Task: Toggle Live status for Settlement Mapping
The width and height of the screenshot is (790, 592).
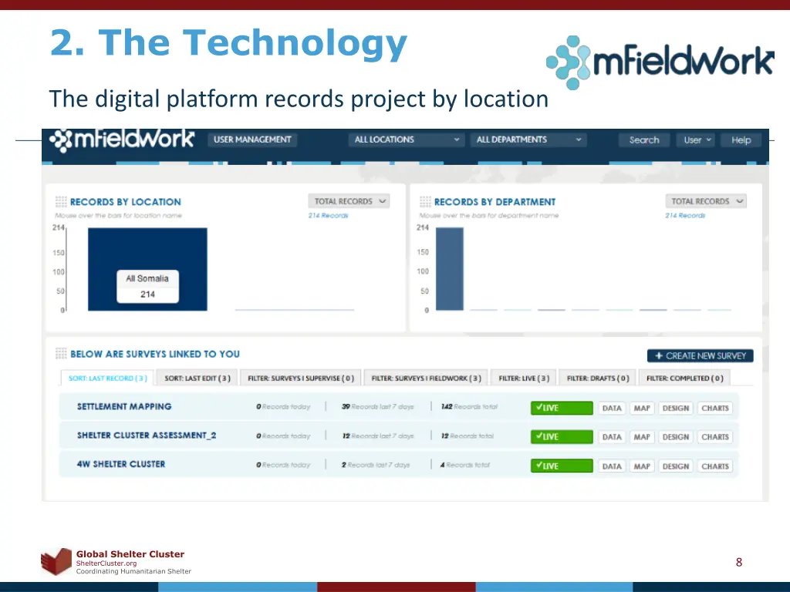Action: 562,408
